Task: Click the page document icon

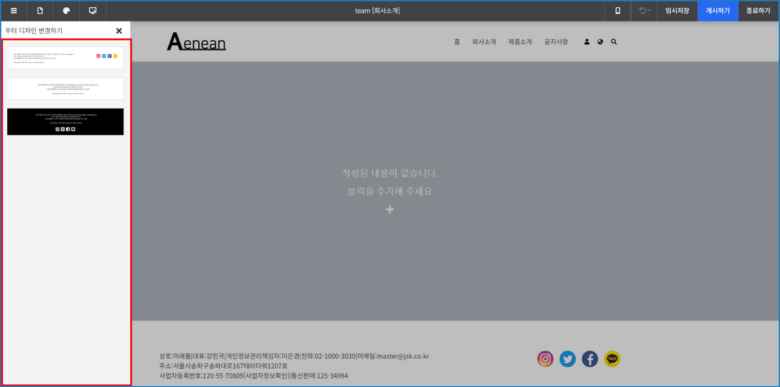Action: pos(40,11)
